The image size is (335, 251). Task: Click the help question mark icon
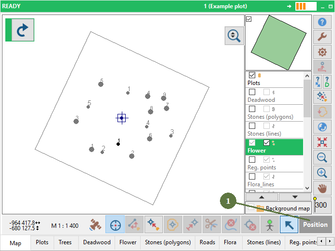322,22
